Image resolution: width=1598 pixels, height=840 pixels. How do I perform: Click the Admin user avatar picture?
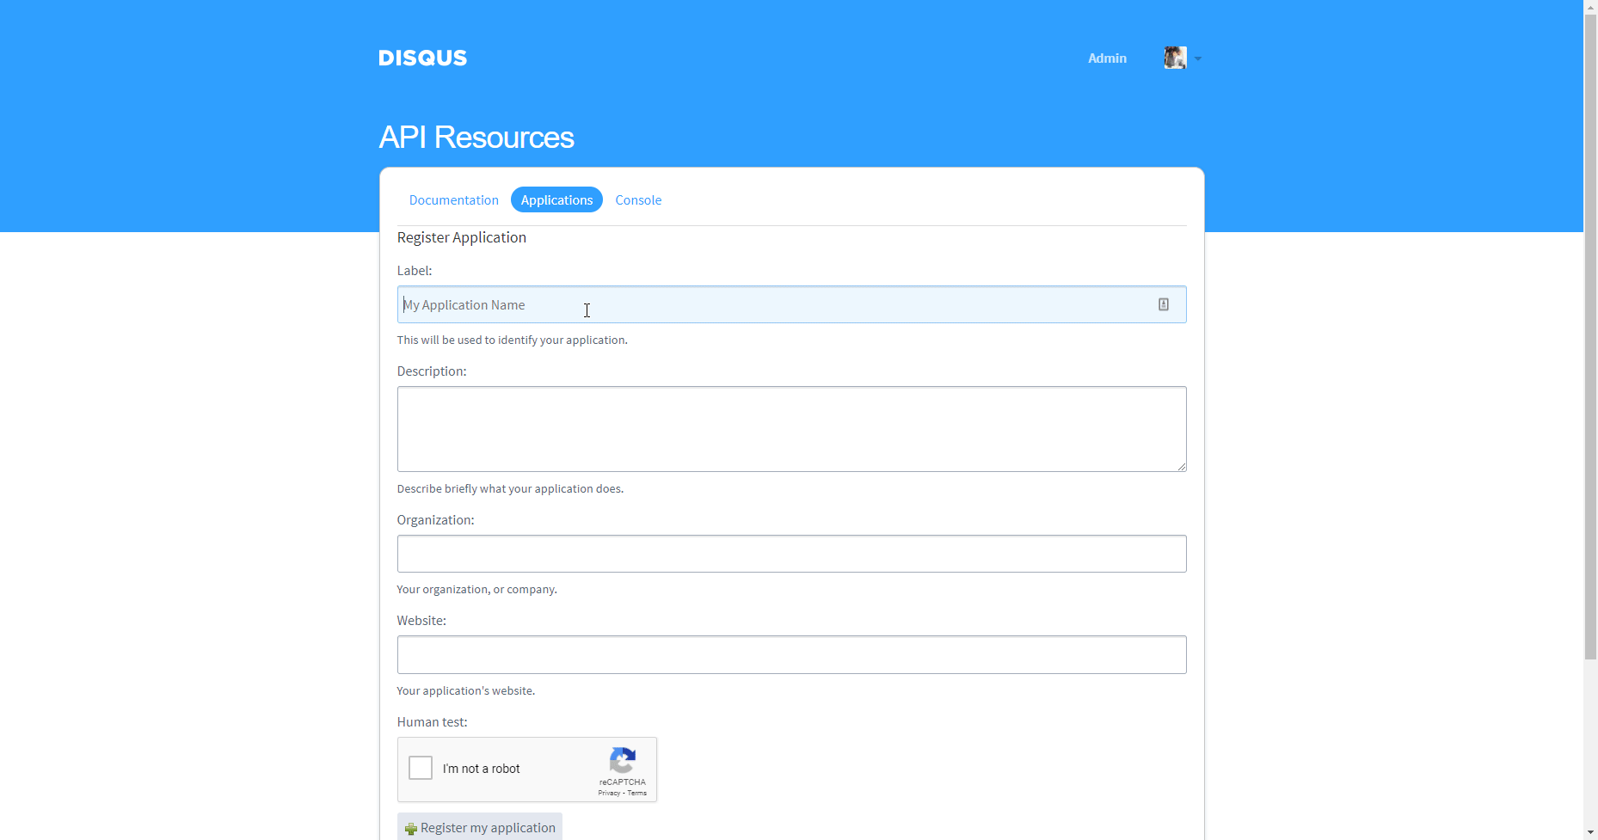(1175, 58)
